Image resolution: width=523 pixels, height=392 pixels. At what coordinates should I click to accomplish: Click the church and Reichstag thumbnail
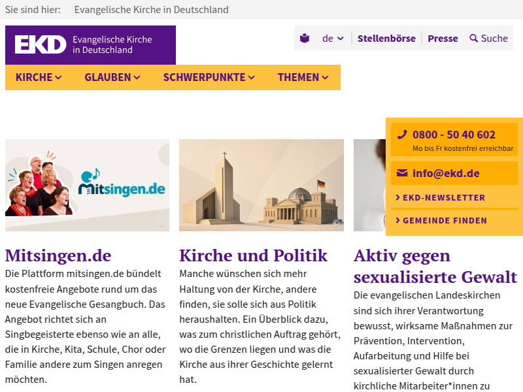click(x=261, y=185)
